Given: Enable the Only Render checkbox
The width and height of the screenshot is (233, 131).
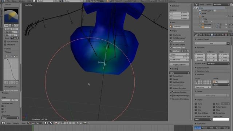Looking at the screenshot, I should point(171,35).
